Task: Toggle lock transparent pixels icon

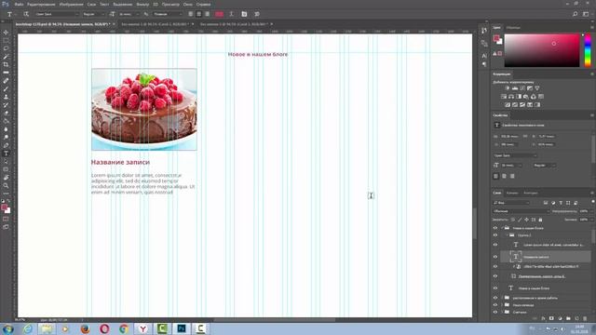Action: click(x=513, y=220)
